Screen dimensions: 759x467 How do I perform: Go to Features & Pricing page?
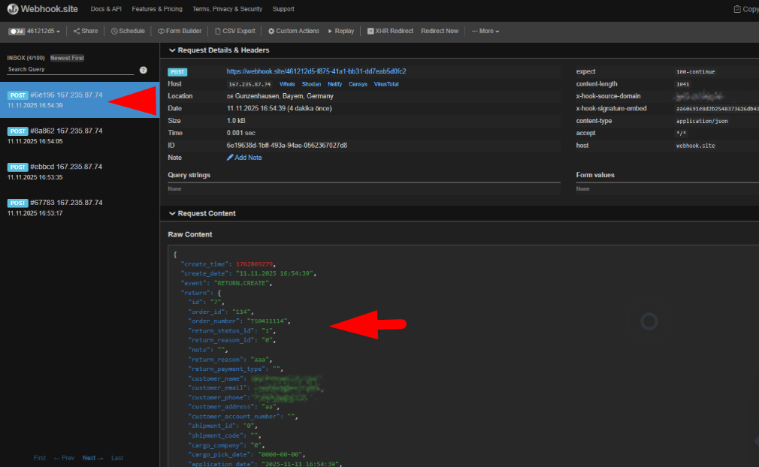pos(157,9)
